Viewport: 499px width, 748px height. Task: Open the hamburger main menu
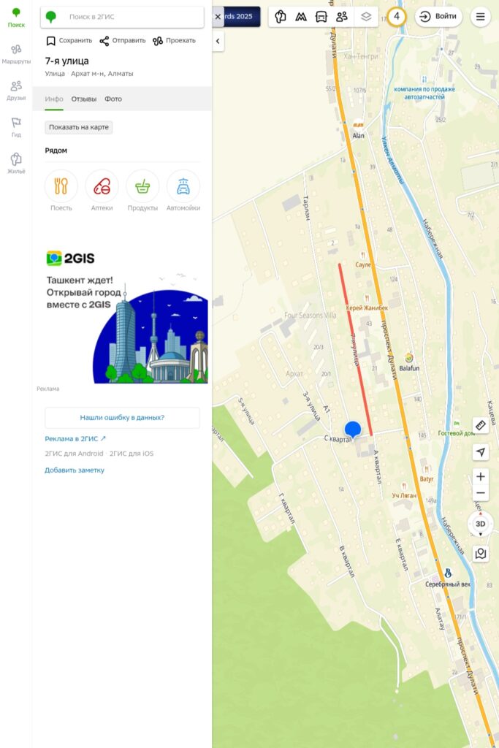coord(480,17)
